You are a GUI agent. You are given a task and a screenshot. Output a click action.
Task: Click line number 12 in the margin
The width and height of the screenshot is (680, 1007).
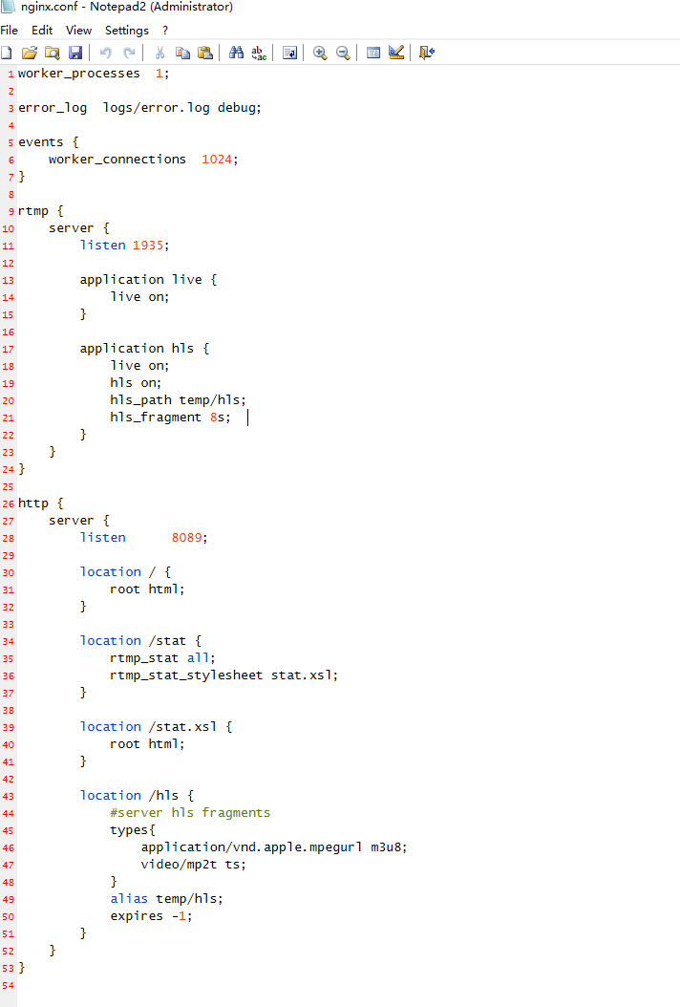(8, 264)
